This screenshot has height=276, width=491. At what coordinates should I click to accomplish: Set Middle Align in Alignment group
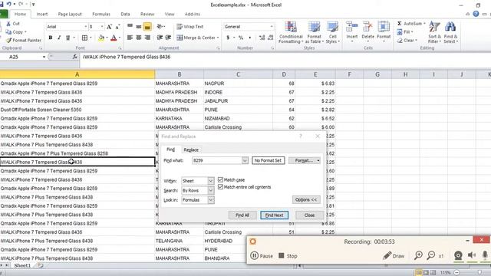pos(138,27)
